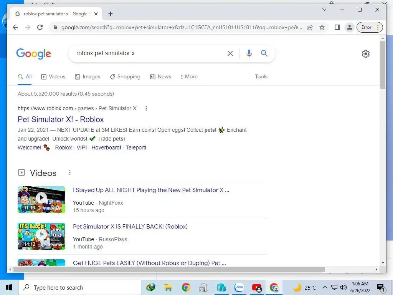Open the network status tray icon

point(334,287)
